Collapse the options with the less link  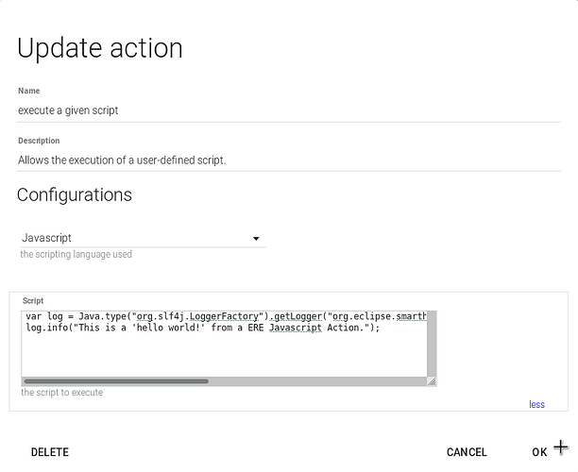point(536,404)
